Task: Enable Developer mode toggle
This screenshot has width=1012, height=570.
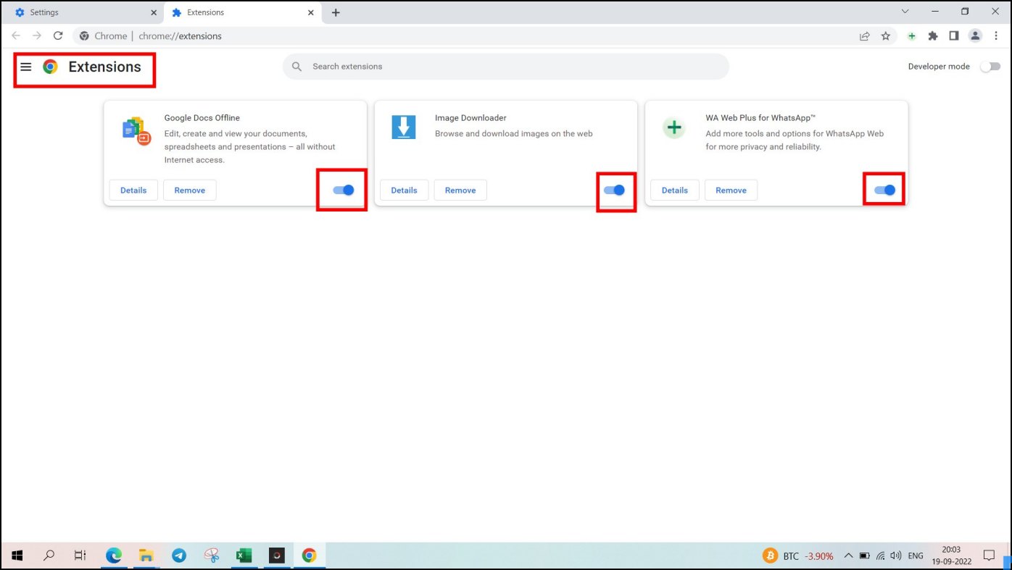Action: (x=990, y=67)
